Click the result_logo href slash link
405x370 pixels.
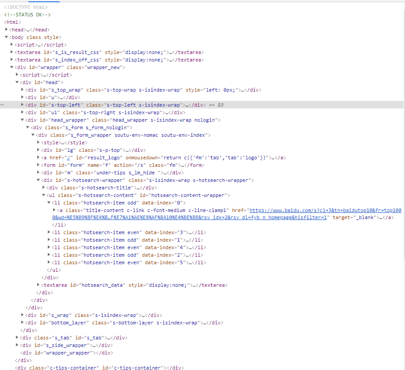tap(69, 158)
